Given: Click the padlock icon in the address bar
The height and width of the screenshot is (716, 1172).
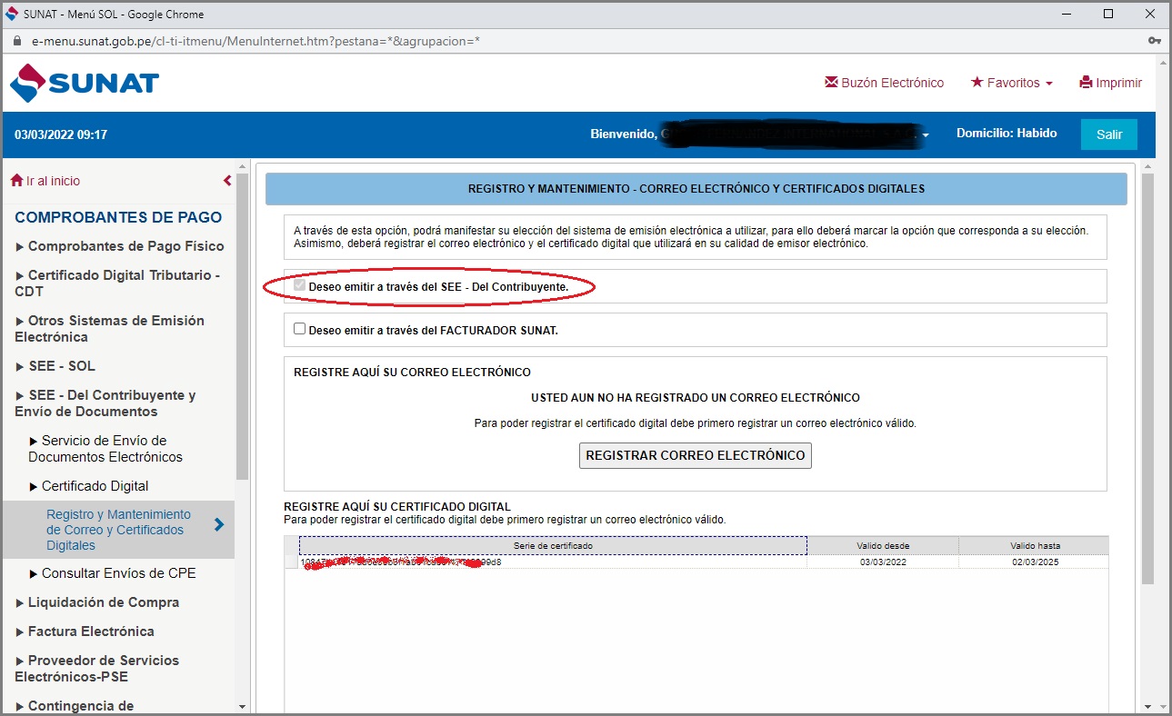Looking at the screenshot, I should (x=16, y=41).
